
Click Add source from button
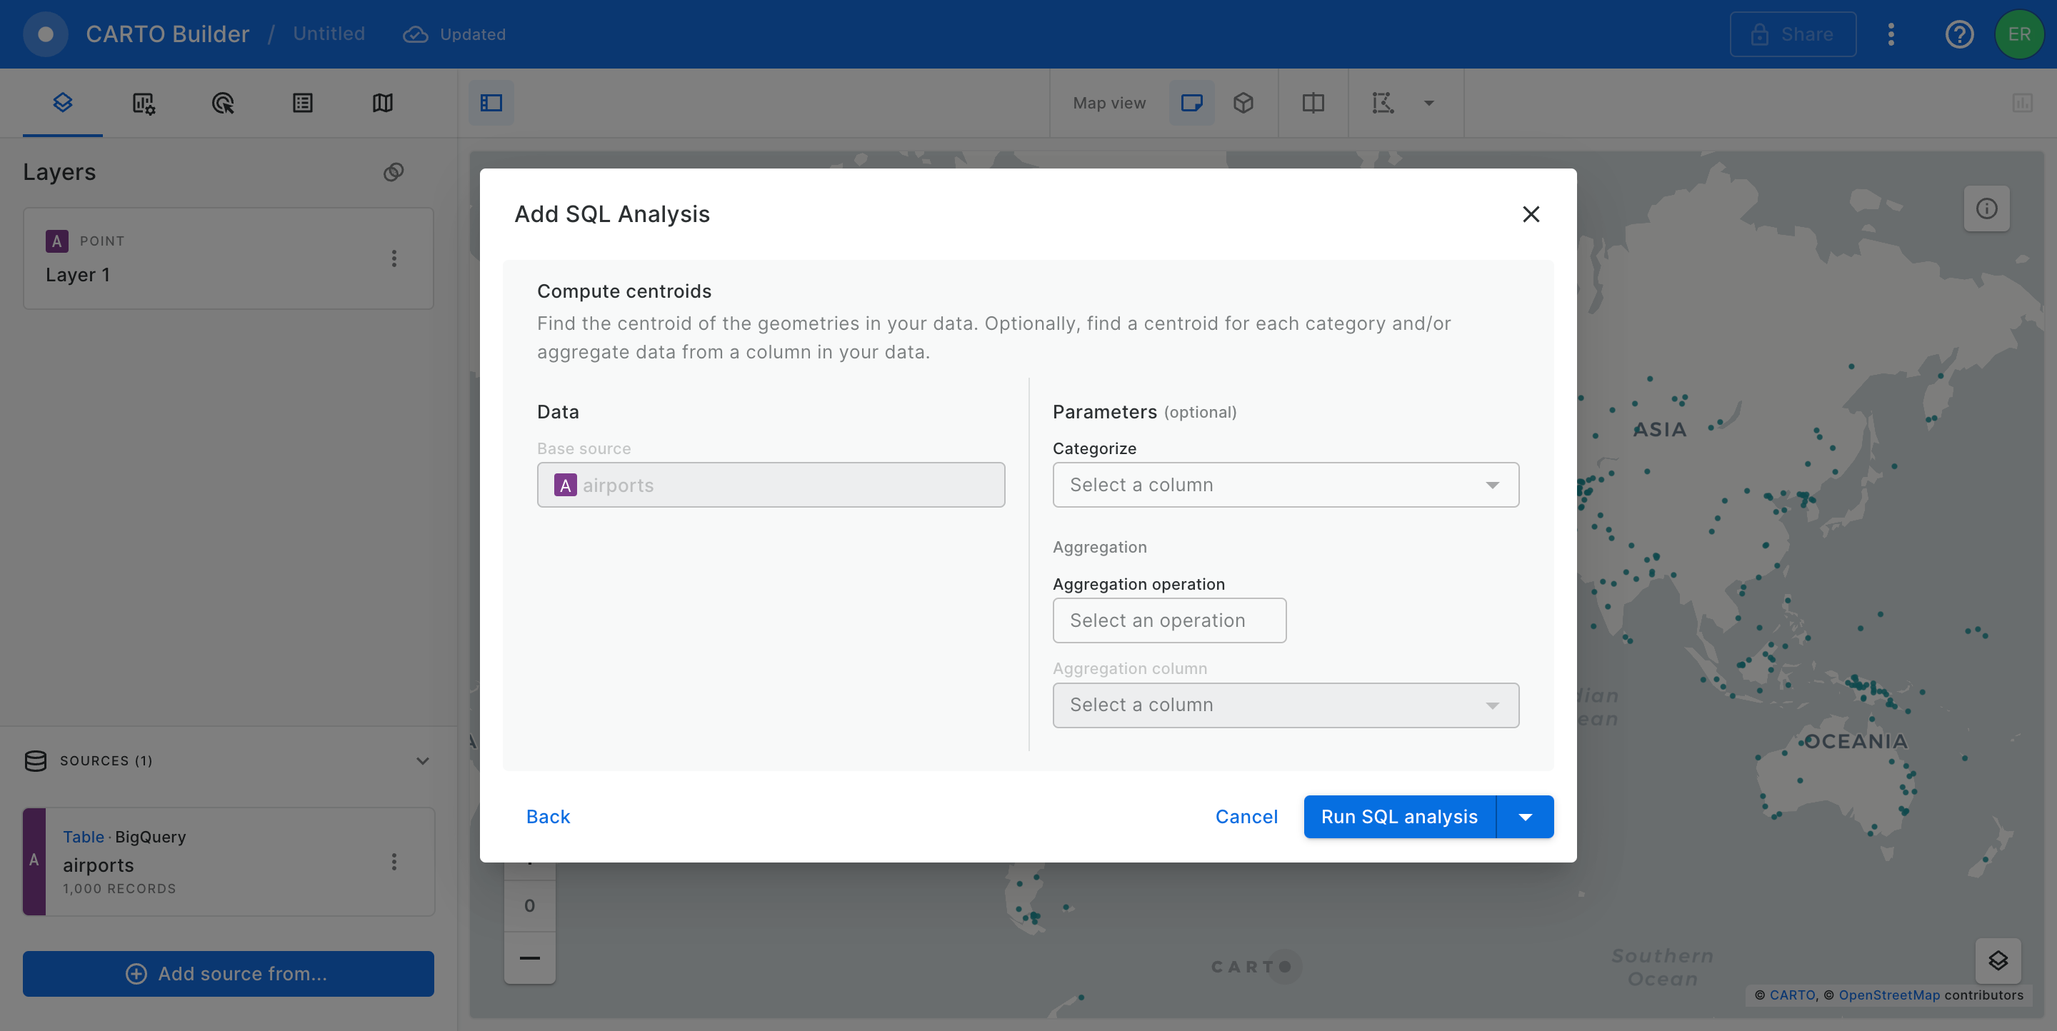point(229,974)
